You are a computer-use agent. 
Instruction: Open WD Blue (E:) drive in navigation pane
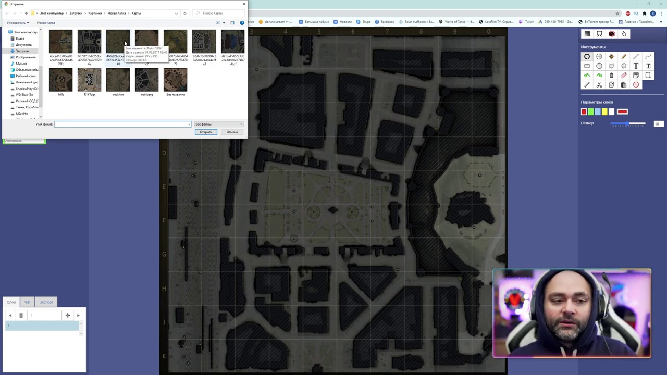(23, 95)
